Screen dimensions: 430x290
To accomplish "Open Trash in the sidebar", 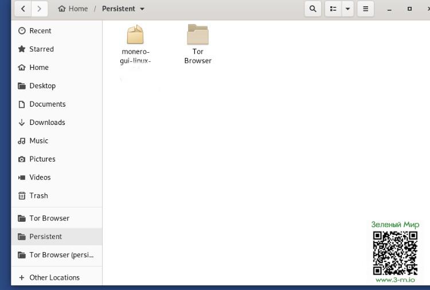I will 38,196.
